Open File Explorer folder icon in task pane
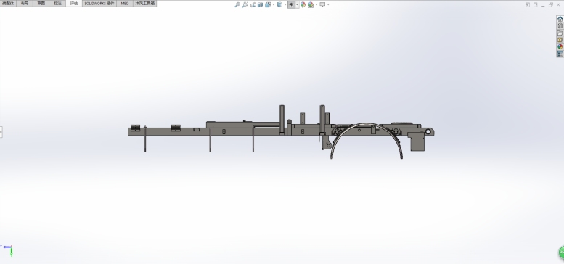Viewport: 564px width, 264px height. (x=560, y=33)
